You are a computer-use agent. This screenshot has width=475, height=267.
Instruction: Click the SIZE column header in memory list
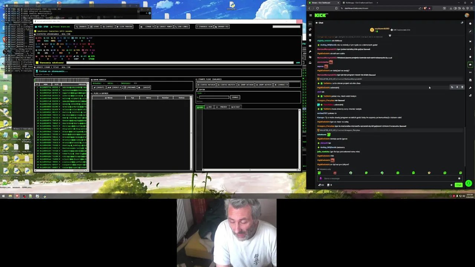tap(56, 85)
